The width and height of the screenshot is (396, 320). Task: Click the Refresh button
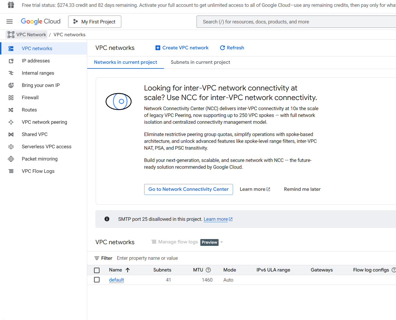point(232,48)
